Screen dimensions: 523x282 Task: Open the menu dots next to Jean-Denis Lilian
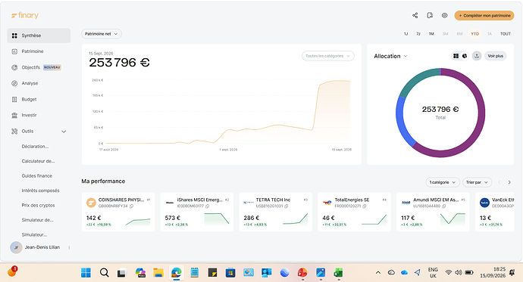pos(69,247)
